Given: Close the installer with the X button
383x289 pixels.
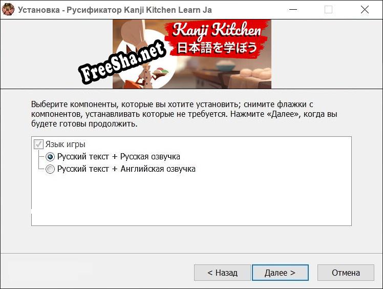Looking at the screenshot, I should pos(365,10).
